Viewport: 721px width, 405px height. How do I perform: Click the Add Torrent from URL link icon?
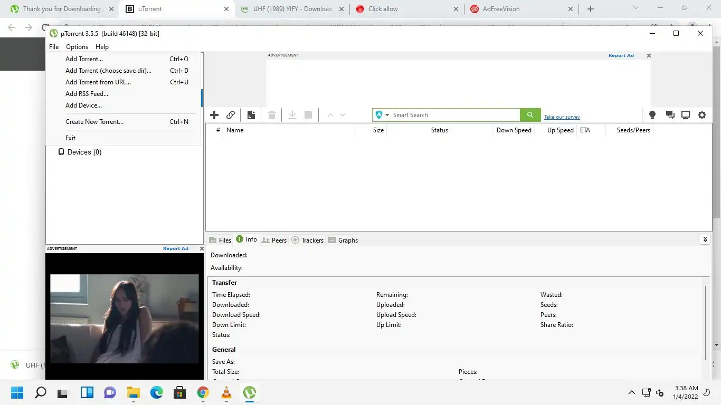231,115
